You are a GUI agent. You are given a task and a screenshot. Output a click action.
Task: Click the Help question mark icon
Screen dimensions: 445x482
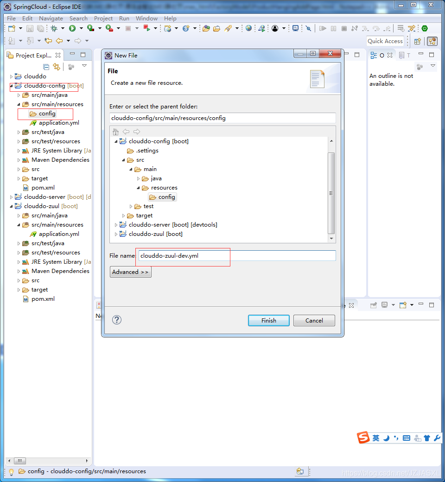tap(116, 320)
